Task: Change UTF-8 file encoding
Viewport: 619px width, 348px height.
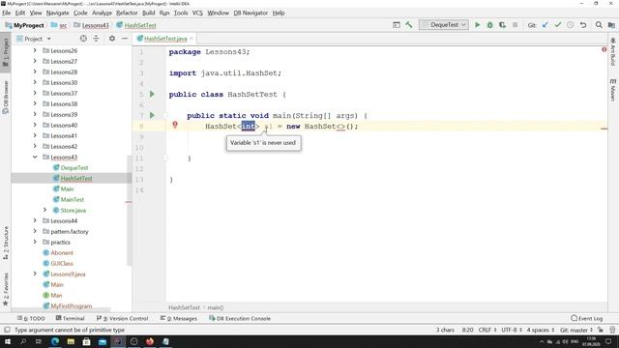Action: pyautogui.click(x=512, y=330)
